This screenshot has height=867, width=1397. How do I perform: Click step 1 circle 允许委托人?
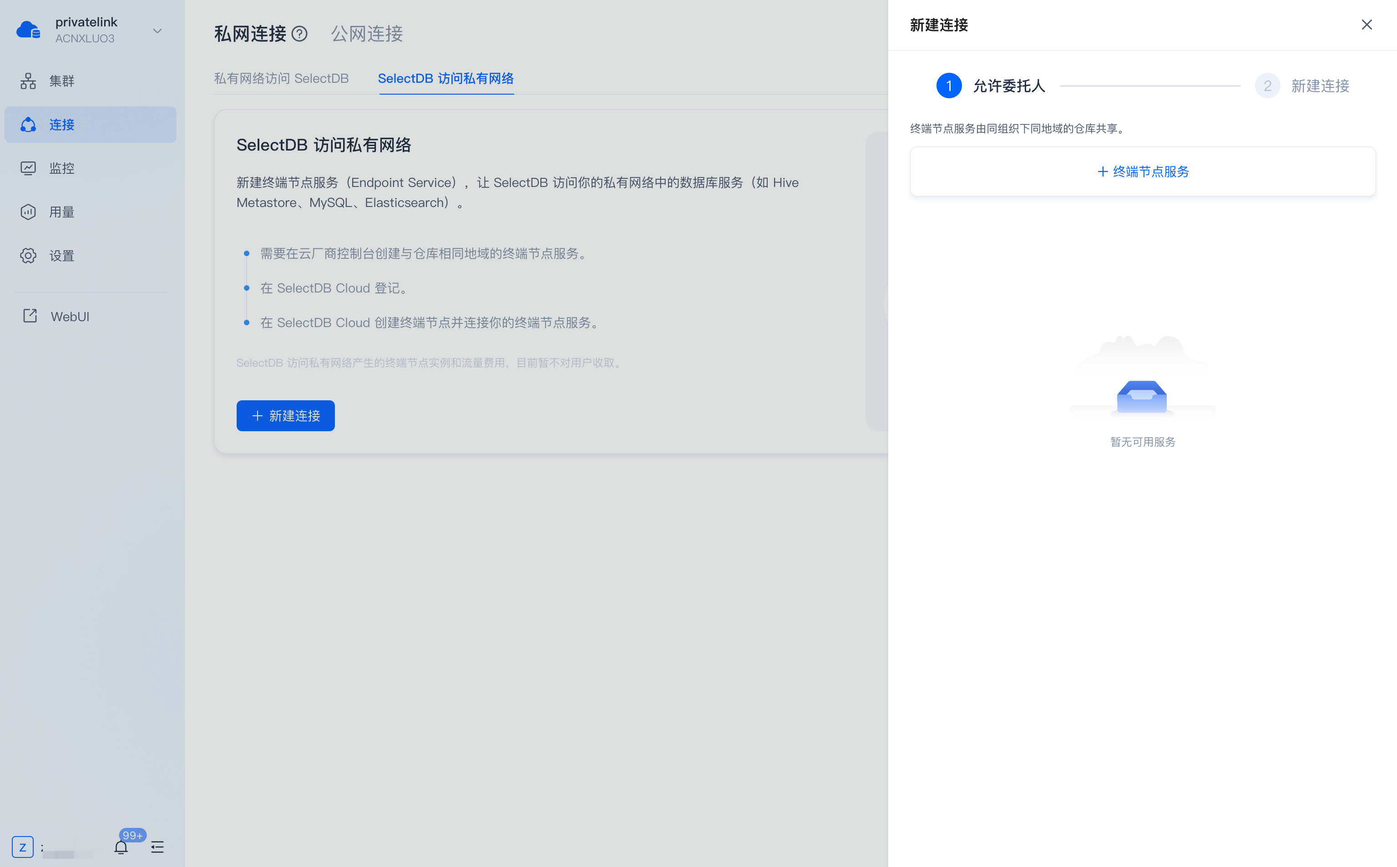click(x=948, y=86)
